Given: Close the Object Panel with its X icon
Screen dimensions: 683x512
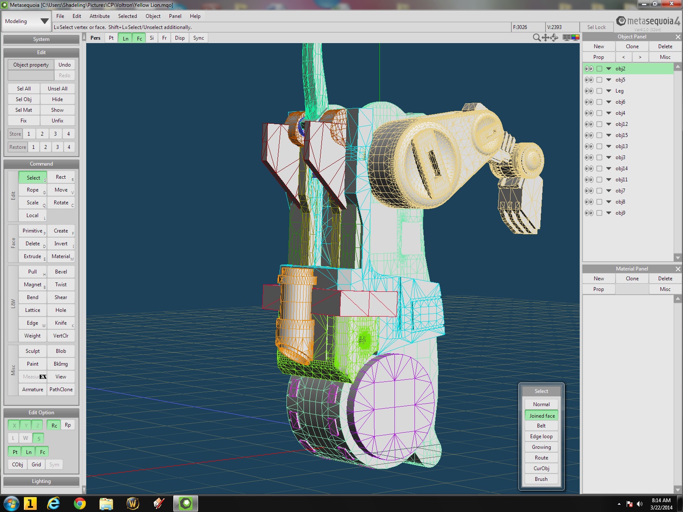Looking at the screenshot, I should [x=677, y=37].
